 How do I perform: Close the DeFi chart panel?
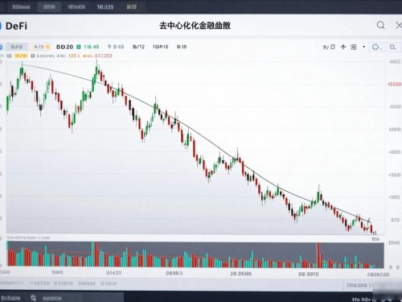pyautogui.click(x=399, y=25)
